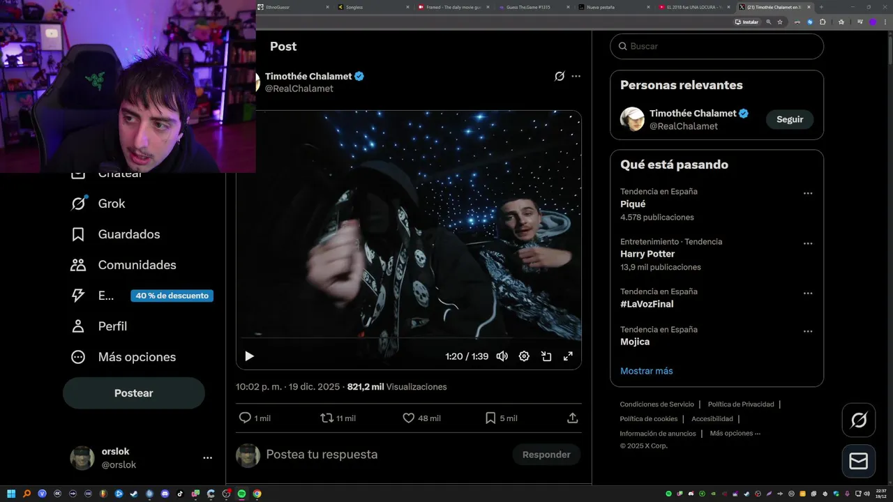Play the video
This screenshot has width=893, height=502.
tap(249, 356)
